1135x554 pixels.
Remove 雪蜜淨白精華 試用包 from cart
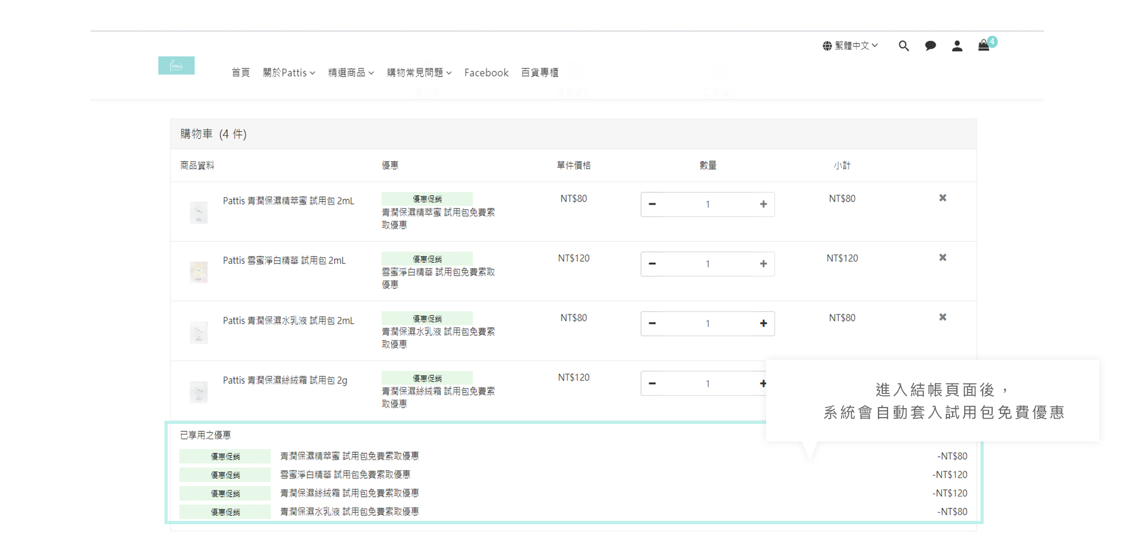(x=943, y=258)
